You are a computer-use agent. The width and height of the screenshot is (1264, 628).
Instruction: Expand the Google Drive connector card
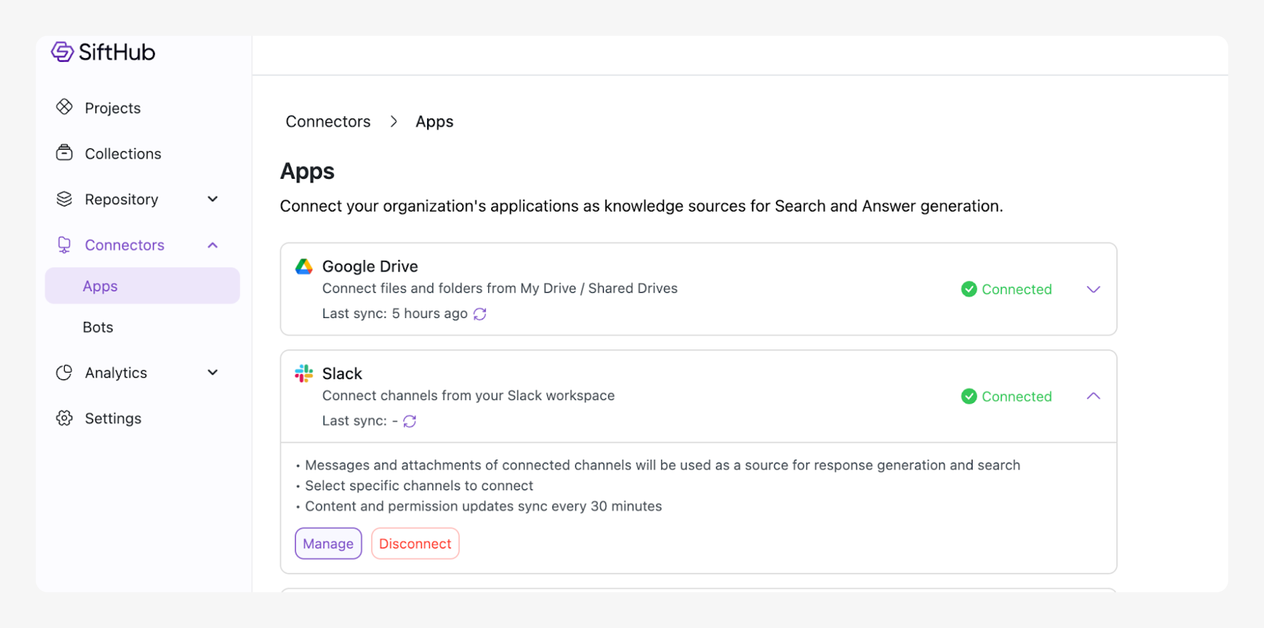pos(1093,289)
